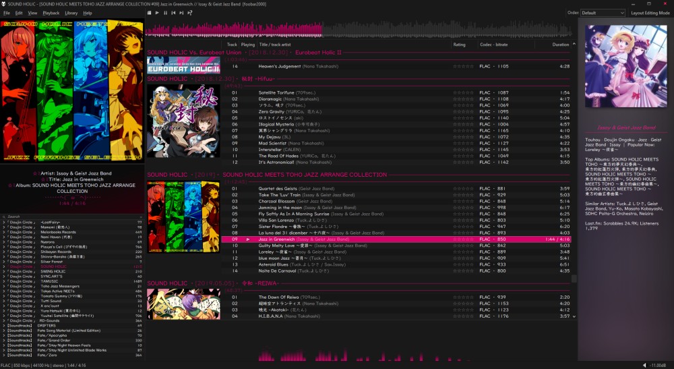Click the large jazz album cover art
Viewport: 674px width, 369px height.
[x=72, y=91]
